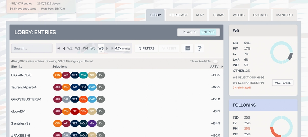Viewport: 308px width, 137px height.
Task: Open the MANIFEST tab
Action: pyautogui.click(x=285, y=15)
